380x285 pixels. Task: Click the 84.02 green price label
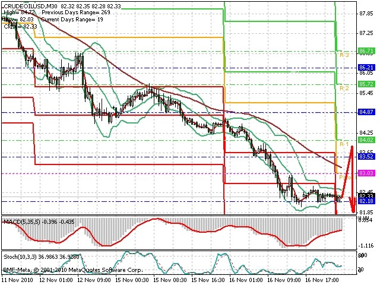[366, 140]
